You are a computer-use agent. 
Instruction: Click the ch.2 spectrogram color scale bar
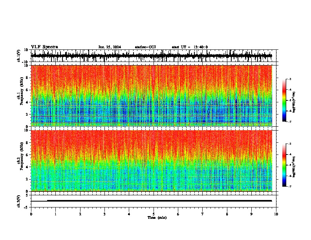tap(284, 165)
